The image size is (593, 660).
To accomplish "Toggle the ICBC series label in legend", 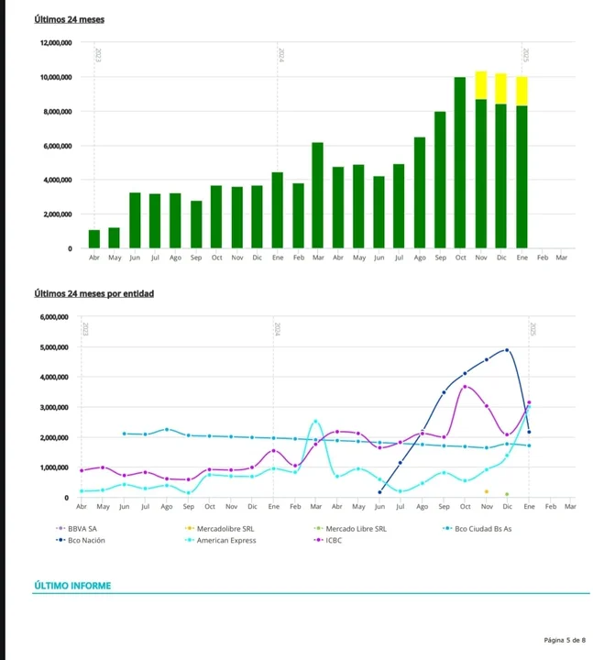I will (335, 541).
